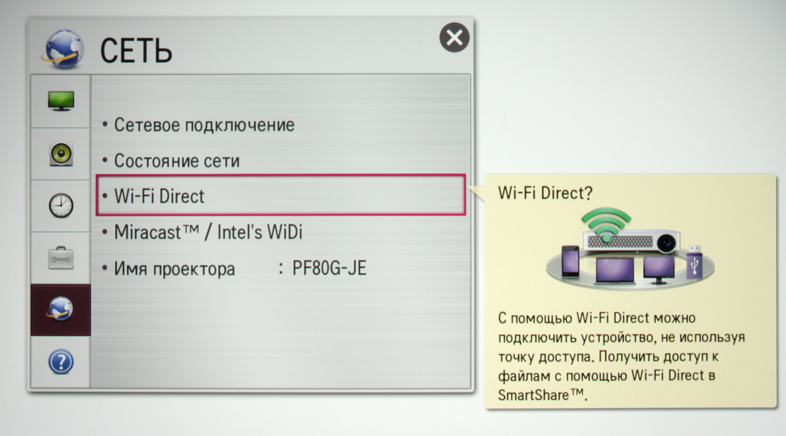Click the Wi-Fi Direct? tooltip heading

point(545,193)
